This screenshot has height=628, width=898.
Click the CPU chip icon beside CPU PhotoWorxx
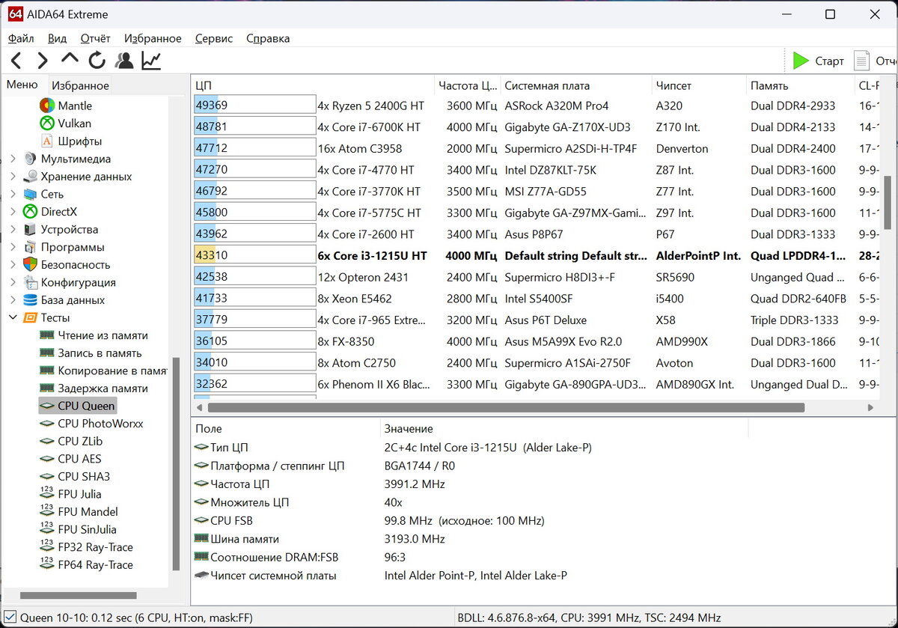coord(46,424)
